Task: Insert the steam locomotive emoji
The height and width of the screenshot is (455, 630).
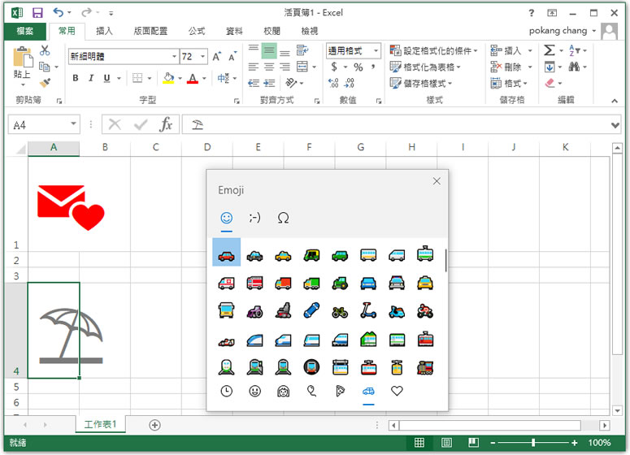Action: 425,366
